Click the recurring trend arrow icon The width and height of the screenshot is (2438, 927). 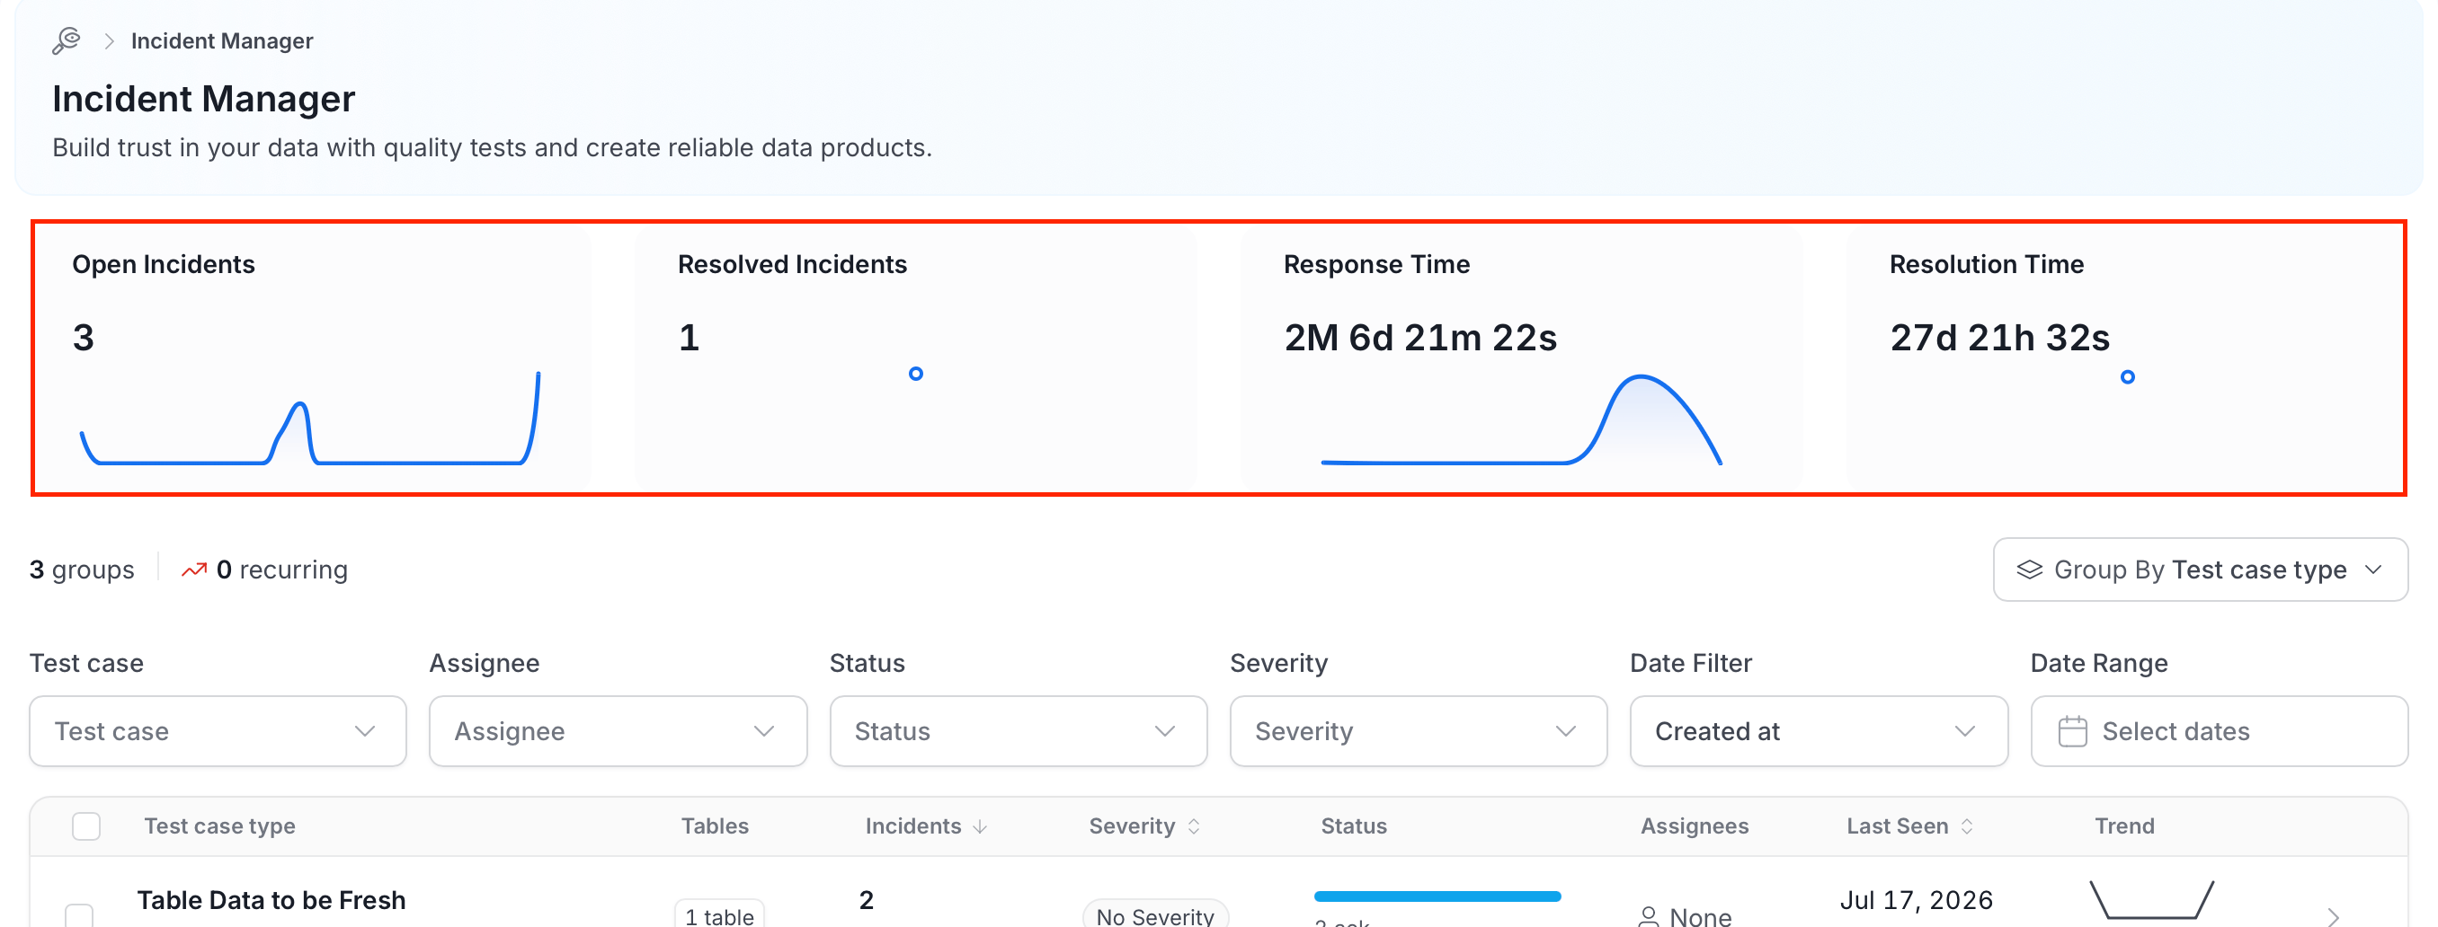click(194, 569)
